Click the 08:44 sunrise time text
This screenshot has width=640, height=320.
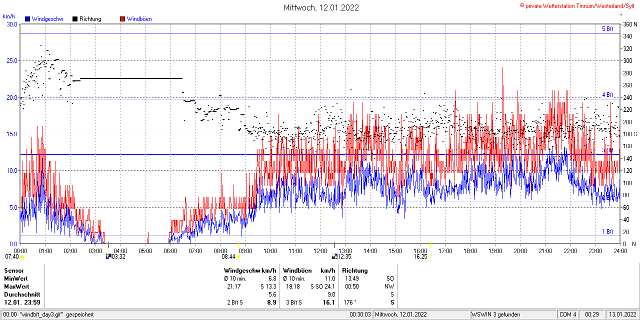228,257
